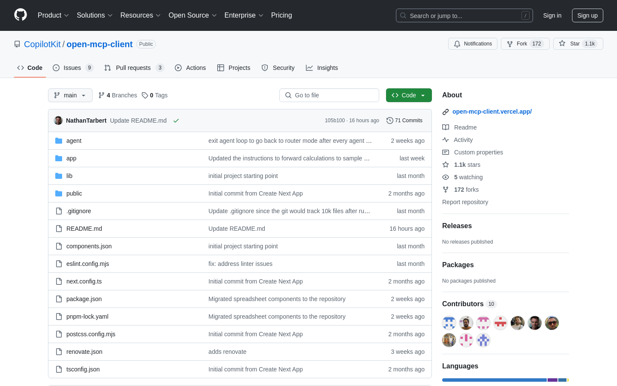Expand the green Code dropdown button

[x=409, y=95]
